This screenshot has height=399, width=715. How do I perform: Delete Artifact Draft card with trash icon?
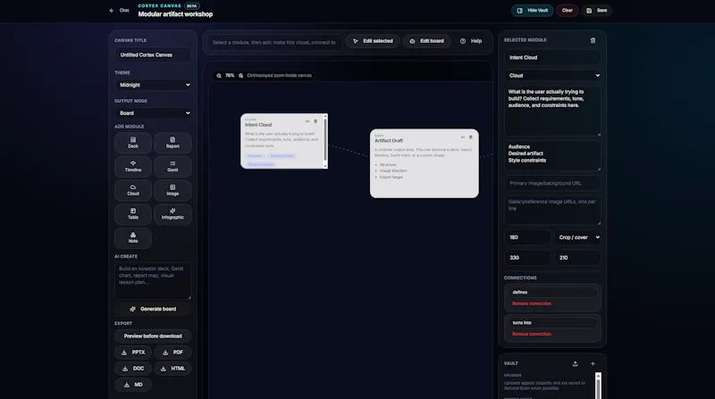pos(471,137)
